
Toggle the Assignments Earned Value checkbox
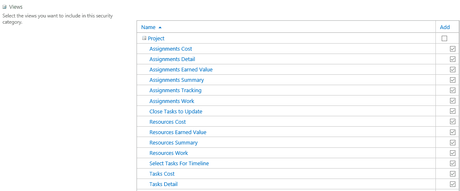(x=453, y=70)
